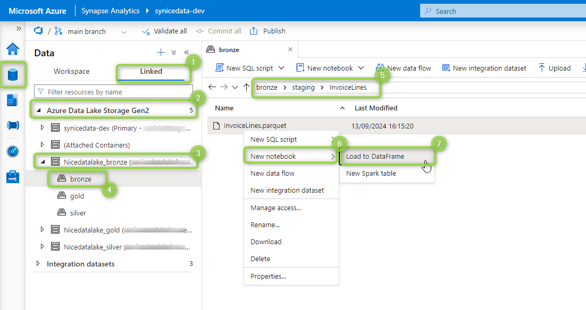
Task: Switch to the Linked tab
Action: [151, 71]
